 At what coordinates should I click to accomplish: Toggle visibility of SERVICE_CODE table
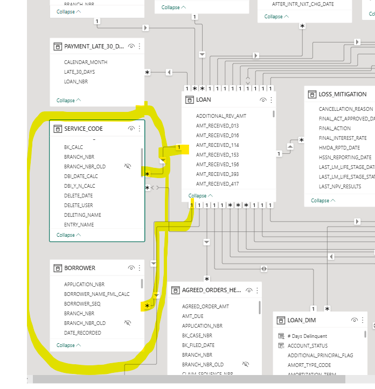[131, 129]
